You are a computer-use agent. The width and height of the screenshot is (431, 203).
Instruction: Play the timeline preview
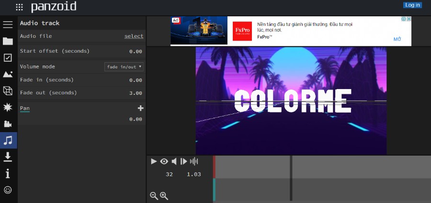click(x=154, y=161)
